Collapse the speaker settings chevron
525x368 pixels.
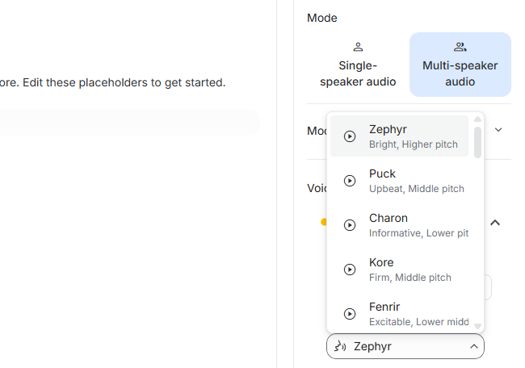495,223
